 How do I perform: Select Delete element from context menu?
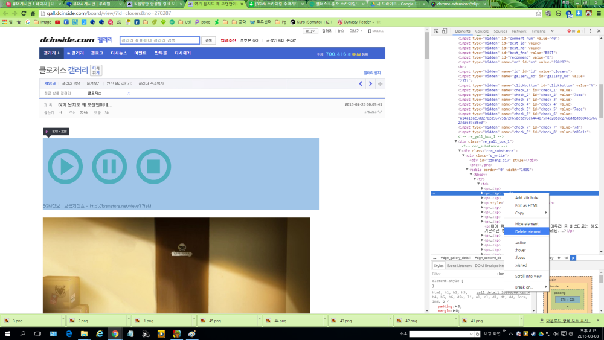pyautogui.click(x=528, y=231)
